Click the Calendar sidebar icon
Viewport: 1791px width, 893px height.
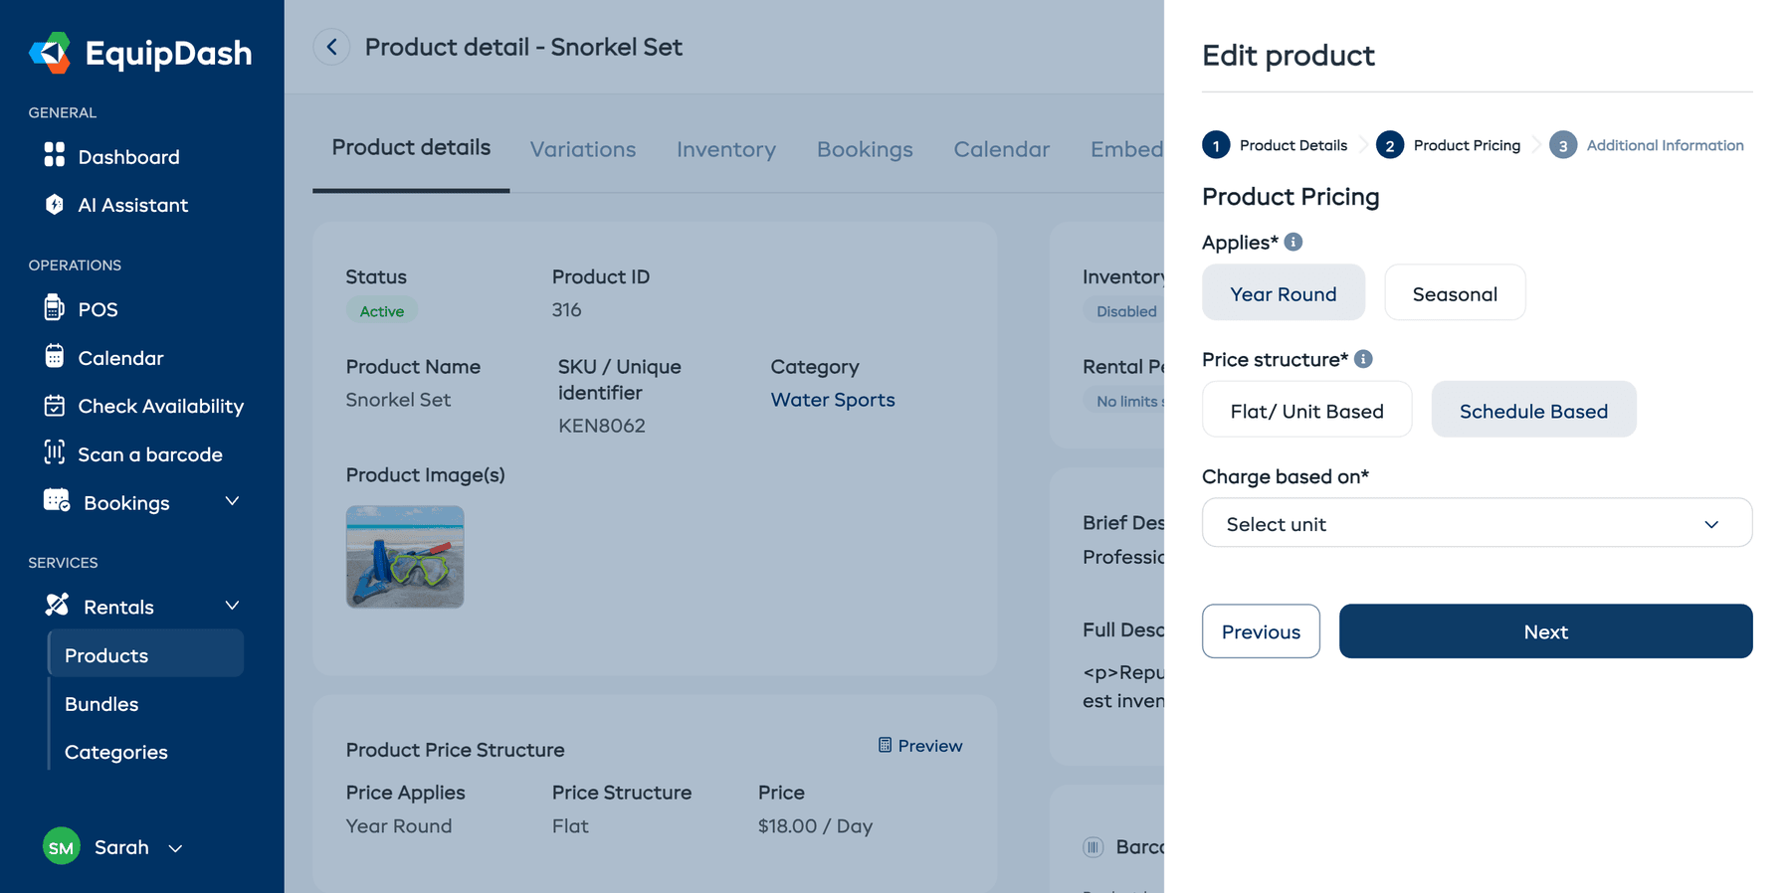(x=55, y=356)
